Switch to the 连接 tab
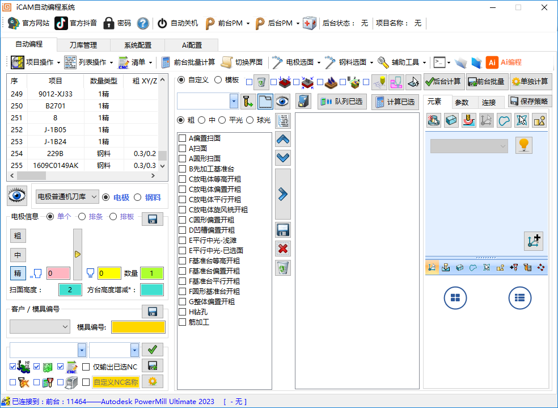This screenshot has height=408, width=558. 489,103
